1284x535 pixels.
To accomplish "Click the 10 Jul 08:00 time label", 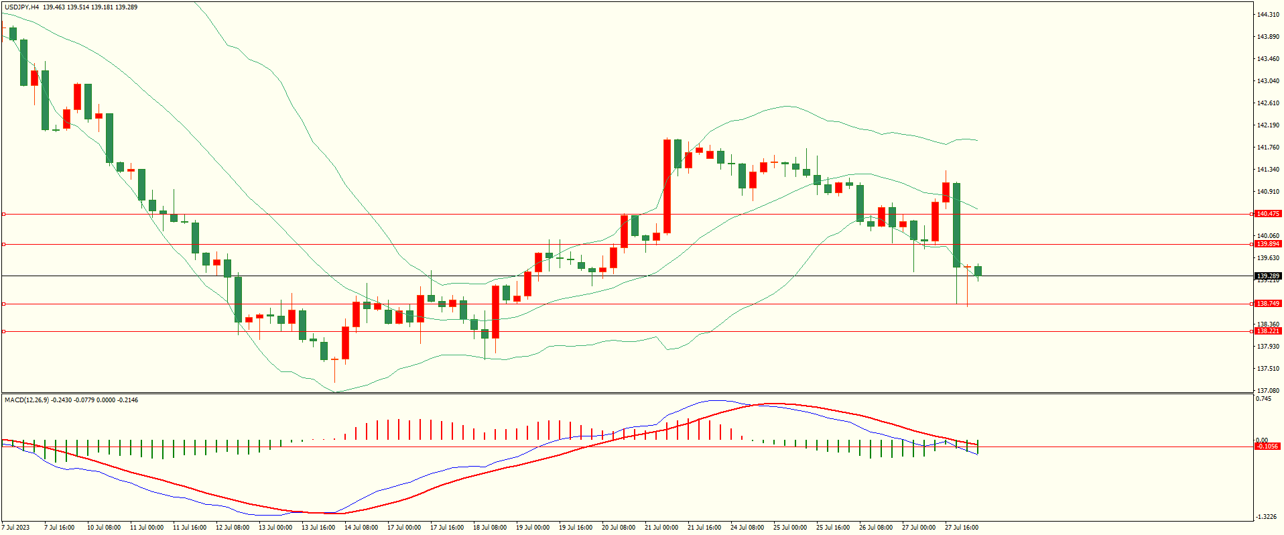I will point(104,528).
